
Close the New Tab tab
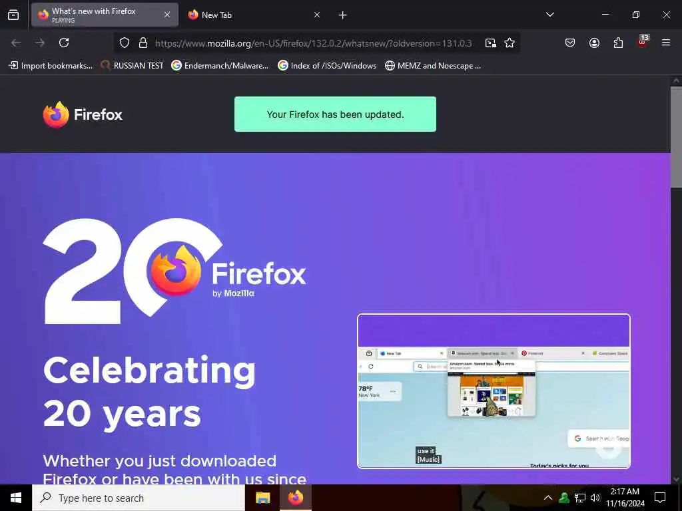tap(317, 15)
